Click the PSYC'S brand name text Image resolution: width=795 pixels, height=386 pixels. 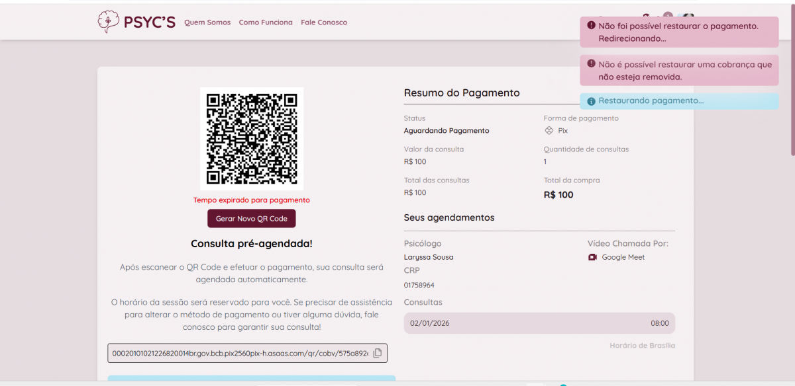[150, 22]
